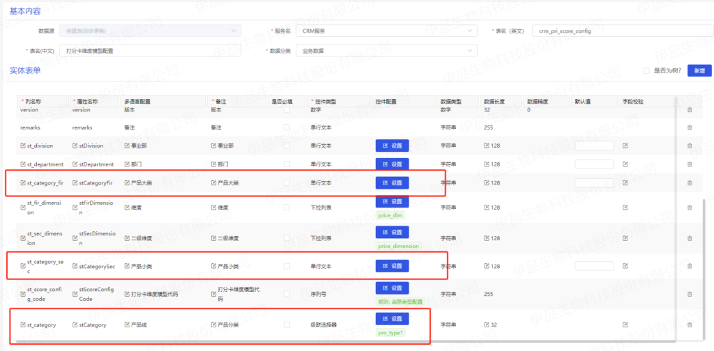Viewport: 714px width, 351px height.
Task: Toggle required checkbox in st_fir_dimension row
Action: pyautogui.click(x=287, y=208)
